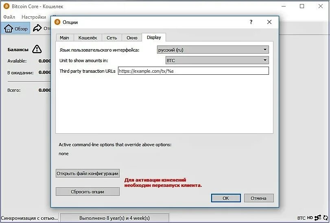Click the network connections status icon
This screenshot has height=223, width=330.
pos(317,218)
